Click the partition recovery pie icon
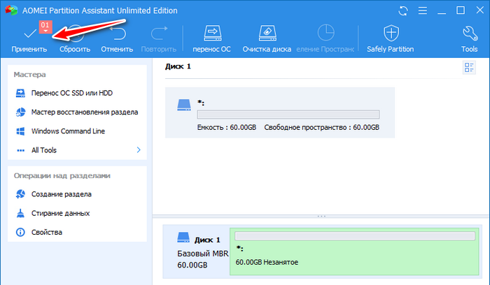 point(20,112)
